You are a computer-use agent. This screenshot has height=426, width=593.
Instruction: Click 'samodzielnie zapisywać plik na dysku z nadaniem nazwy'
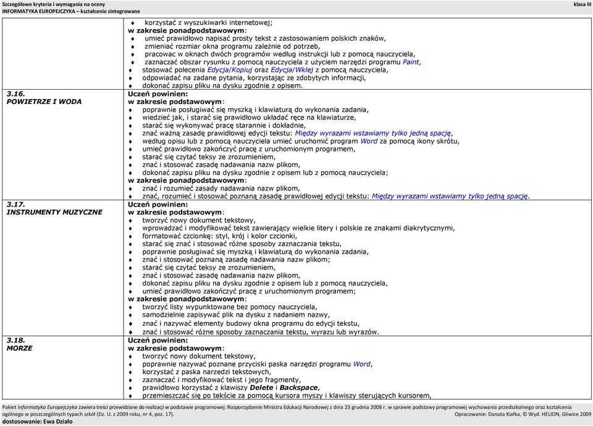point(236,315)
